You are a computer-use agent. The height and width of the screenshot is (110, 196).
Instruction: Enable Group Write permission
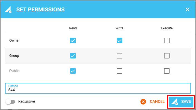[119, 56]
